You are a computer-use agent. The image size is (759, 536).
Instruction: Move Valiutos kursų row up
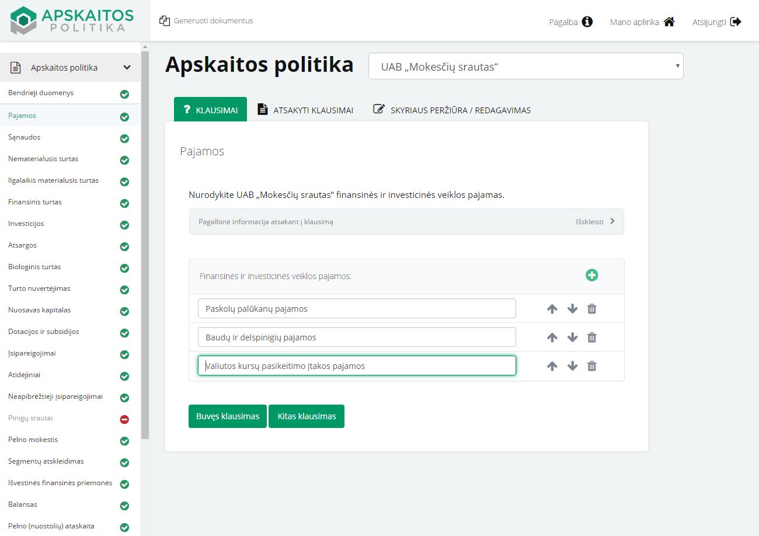552,366
